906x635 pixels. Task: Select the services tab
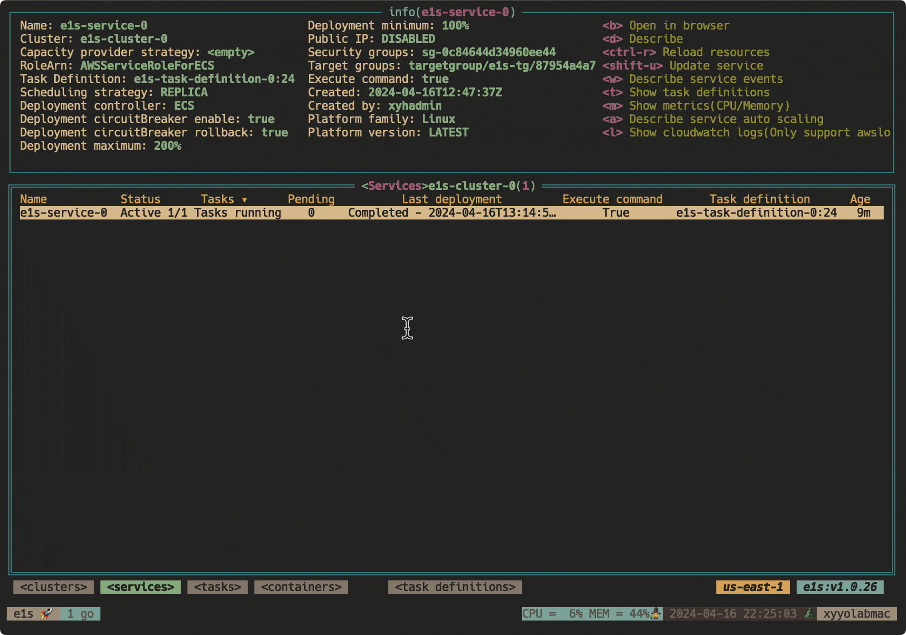(141, 587)
